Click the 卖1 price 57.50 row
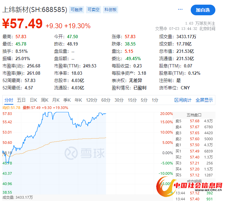Image resolution: width=226 pixels, height=201 pixels. pyautogui.click(x=195, y=145)
